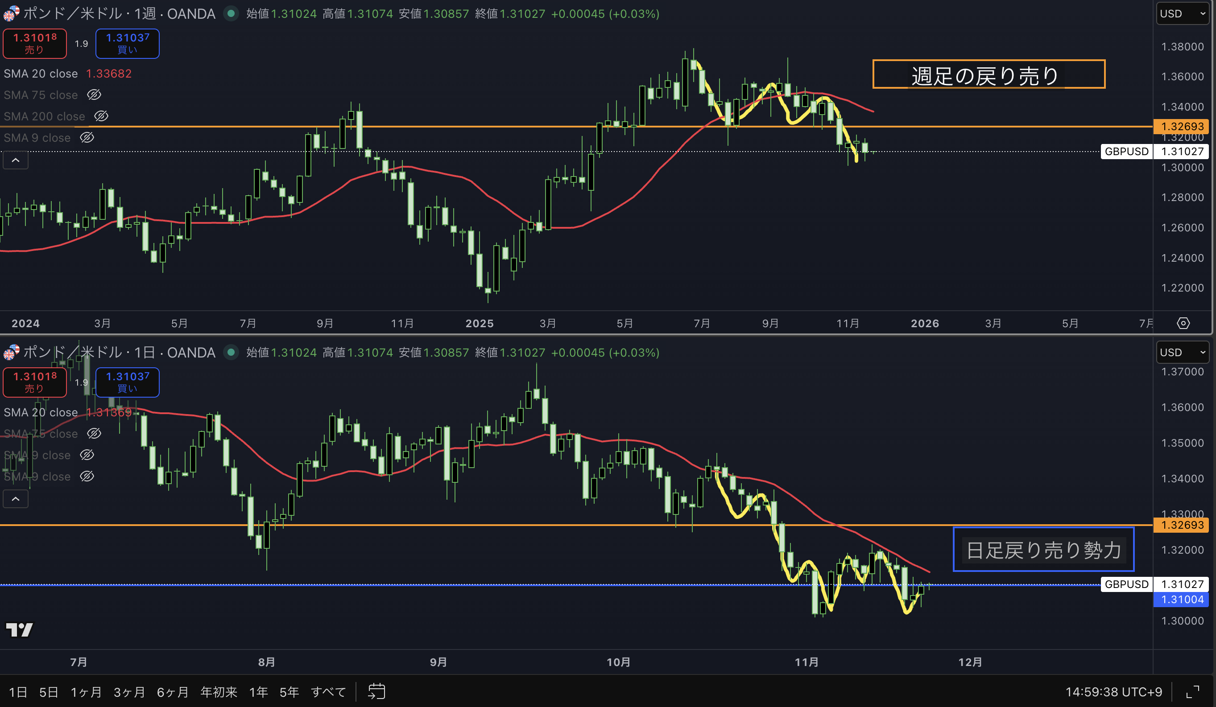
Task: Show SMA 75 on the daily chart
Action: click(94, 434)
